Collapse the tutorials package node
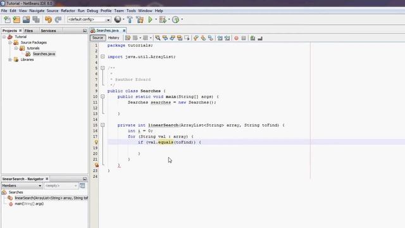Screen dimensions: 405x228 coord(16,48)
